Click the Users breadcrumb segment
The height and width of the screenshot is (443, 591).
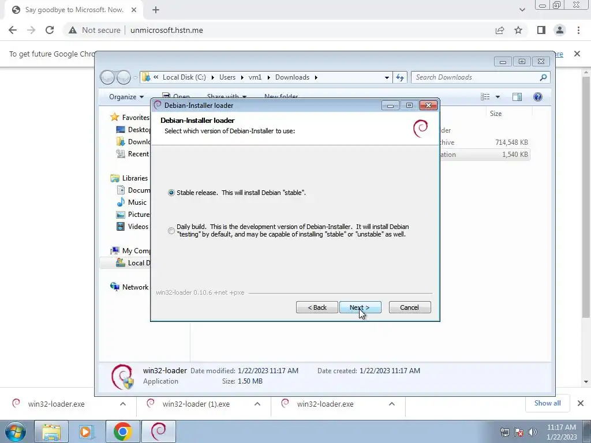(227, 77)
